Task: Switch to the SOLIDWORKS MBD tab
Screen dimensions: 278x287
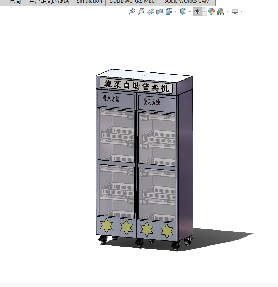Action: coord(133,2)
